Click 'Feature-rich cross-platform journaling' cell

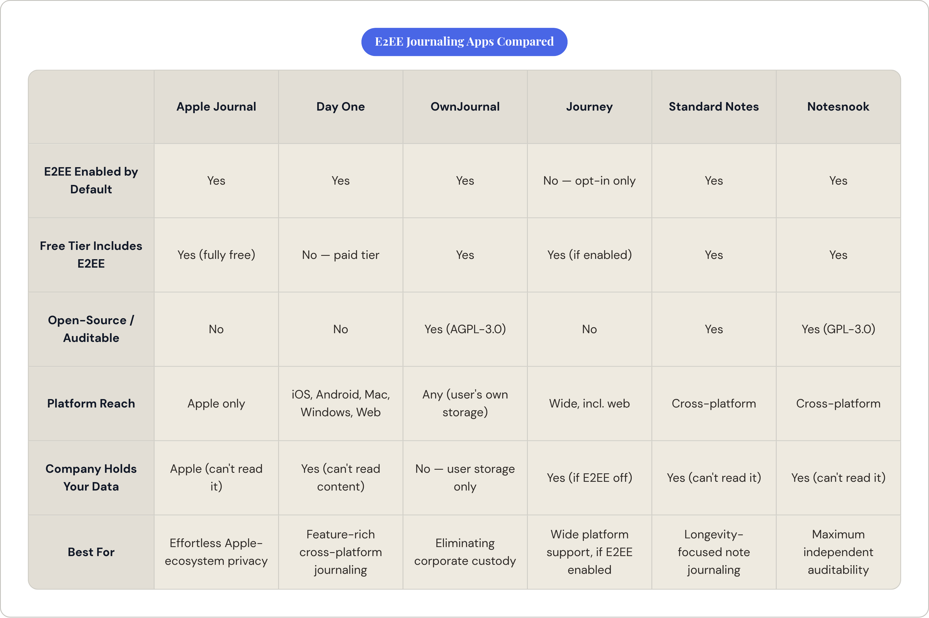(341, 552)
